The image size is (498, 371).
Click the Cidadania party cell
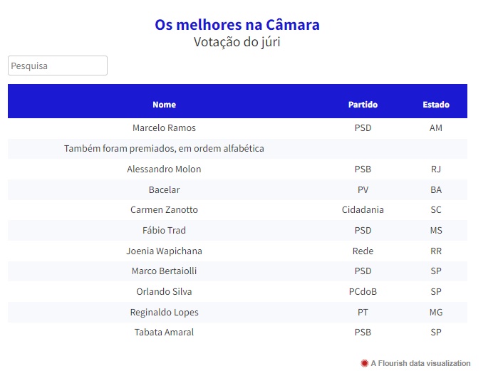(x=363, y=210)
